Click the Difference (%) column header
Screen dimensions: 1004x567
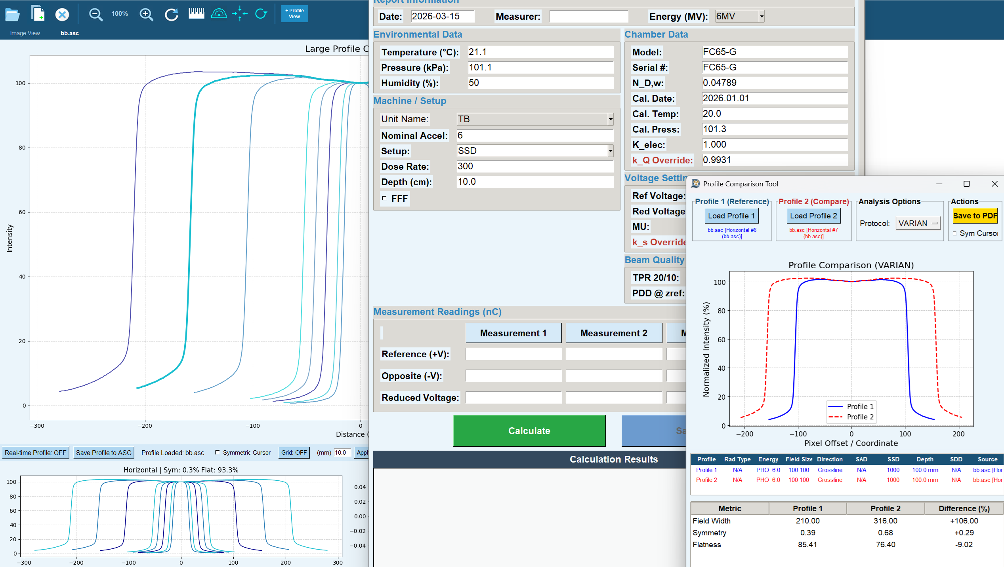(x=964, y=508)
